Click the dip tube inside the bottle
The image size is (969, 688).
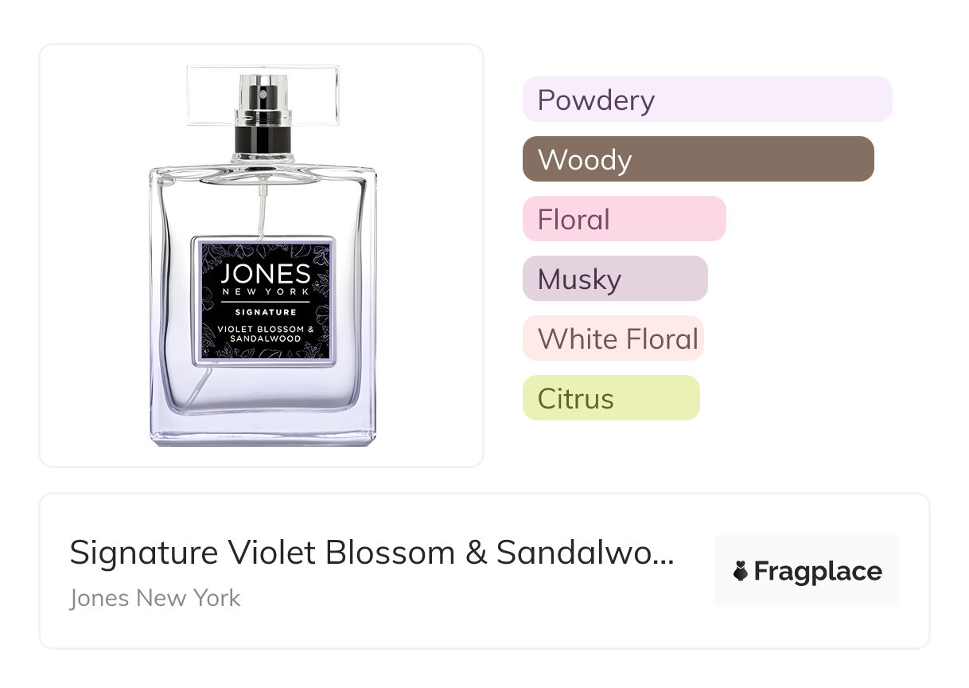260,211
